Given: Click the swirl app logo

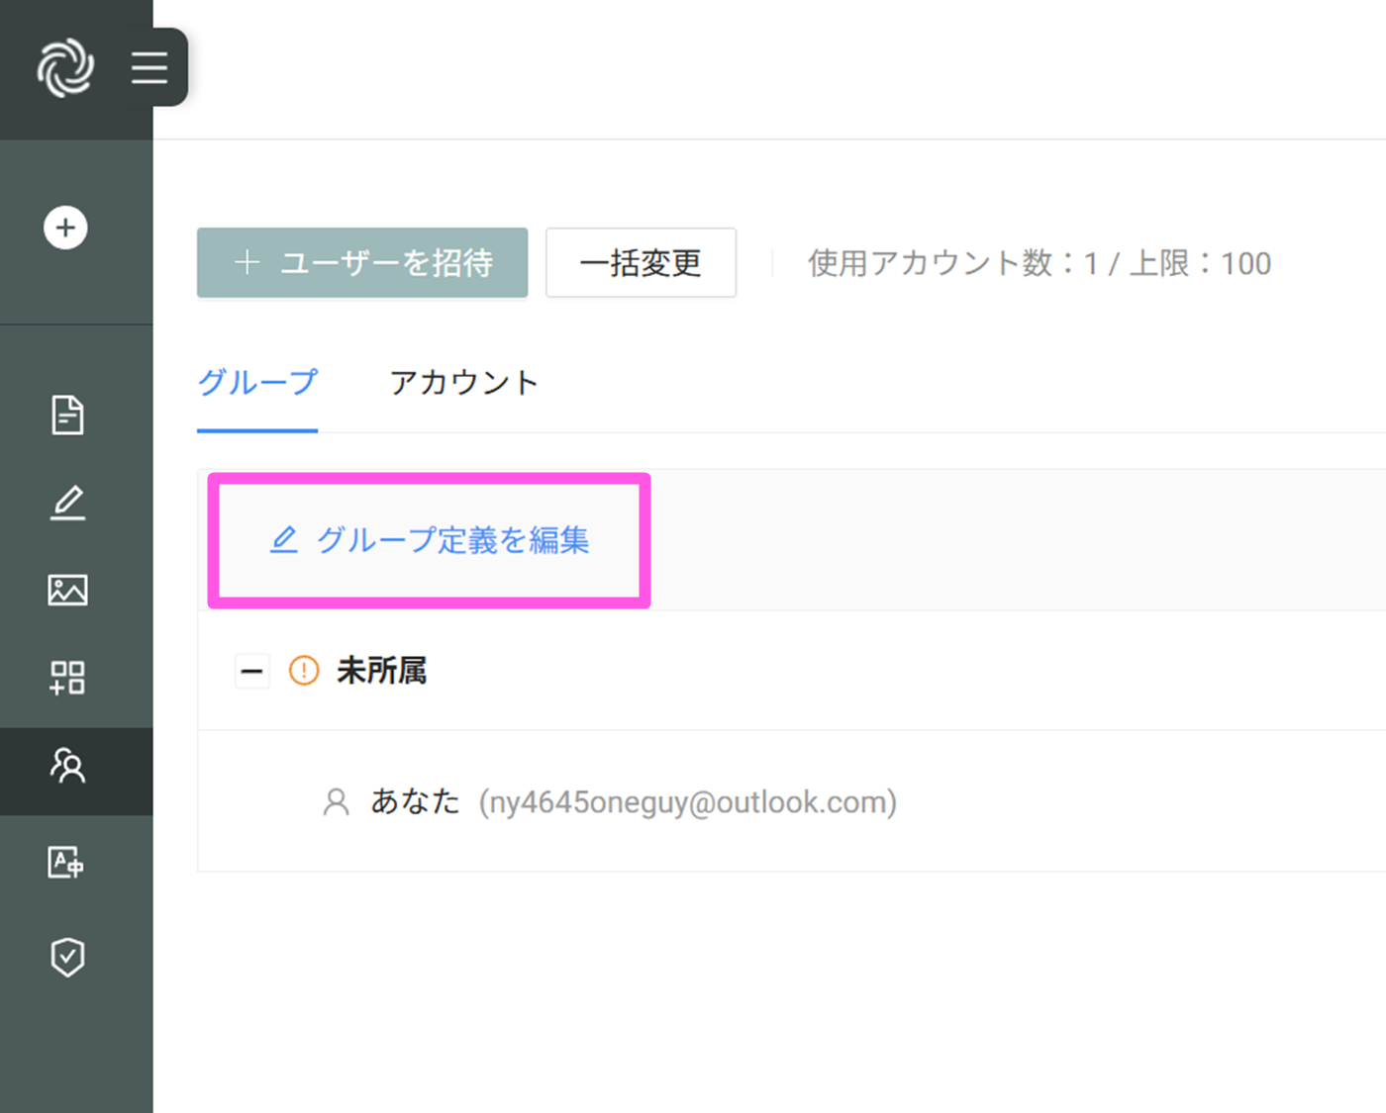Looking at the screenshot, I should (x=65, y=67).
